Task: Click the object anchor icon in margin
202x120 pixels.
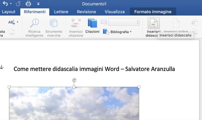Action: [x=1, y=67]
